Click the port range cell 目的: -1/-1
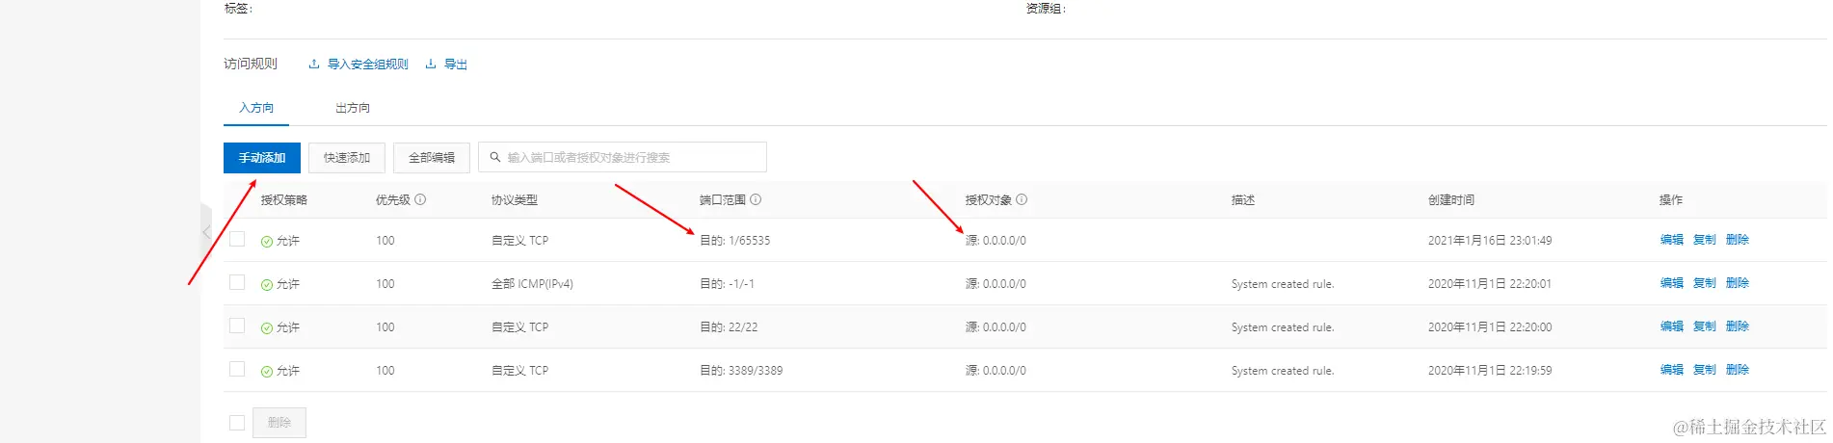This screenshot has width=1833, height=443. 728,284
